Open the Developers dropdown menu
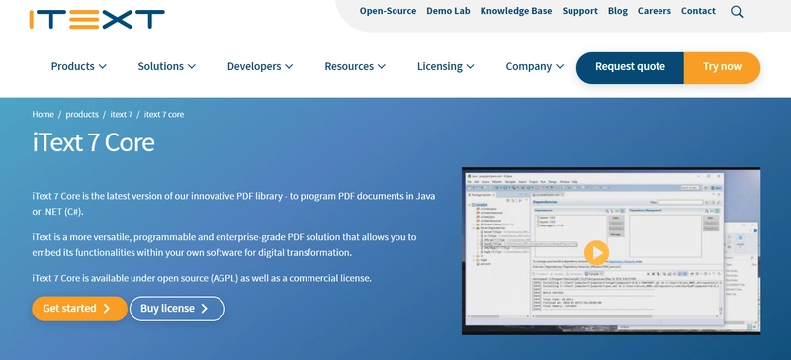791x360 pixels. pyautogui.click(x=260, y=66)
